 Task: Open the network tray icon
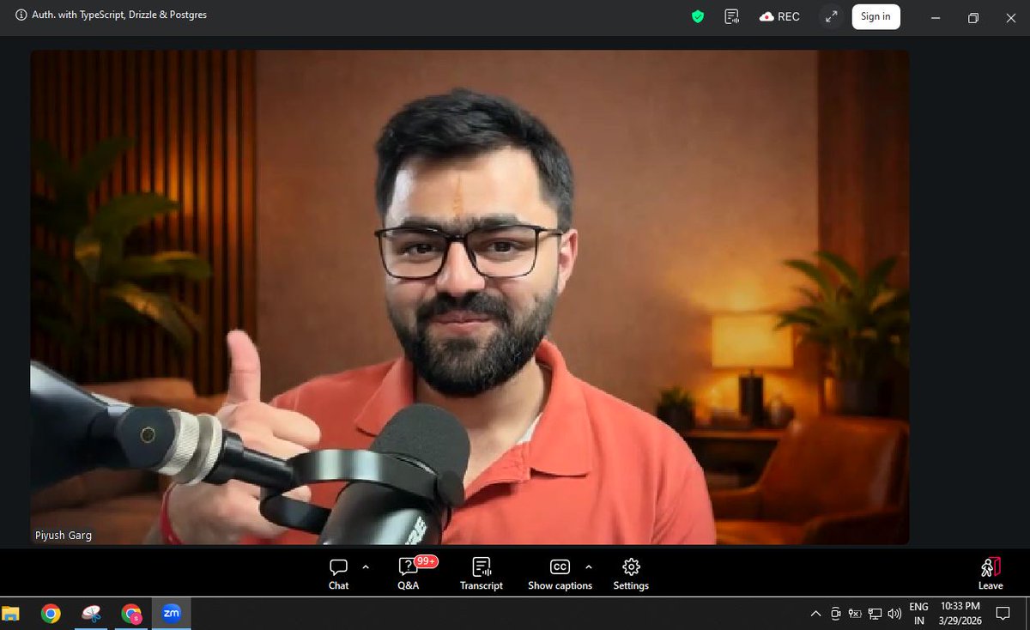click(x=875, y=614)
